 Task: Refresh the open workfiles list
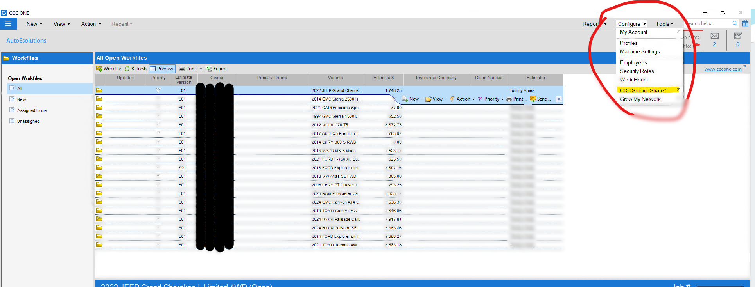[x=136, y=69]
